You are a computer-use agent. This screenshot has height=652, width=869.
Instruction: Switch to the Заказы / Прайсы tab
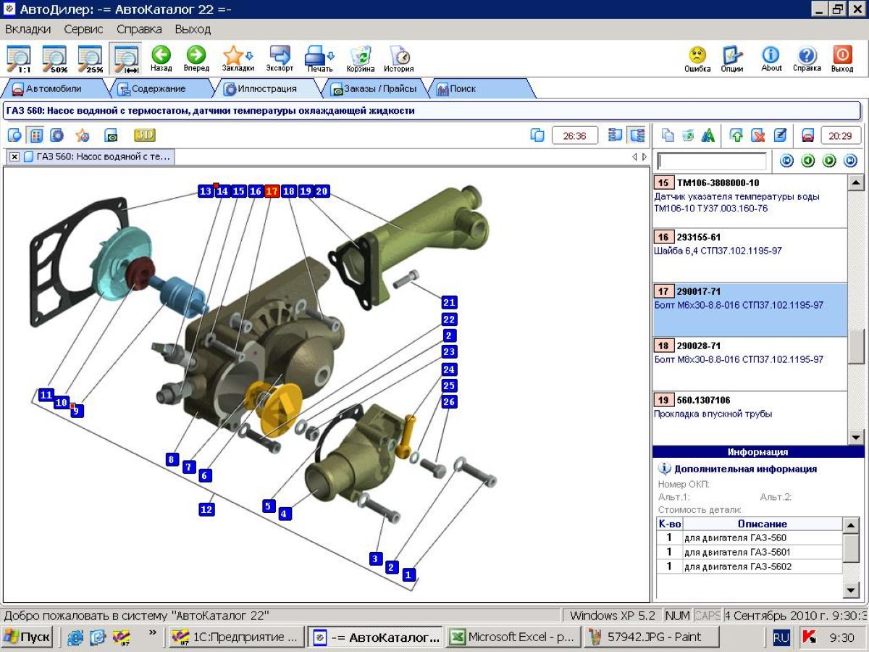tap(374, 88)
